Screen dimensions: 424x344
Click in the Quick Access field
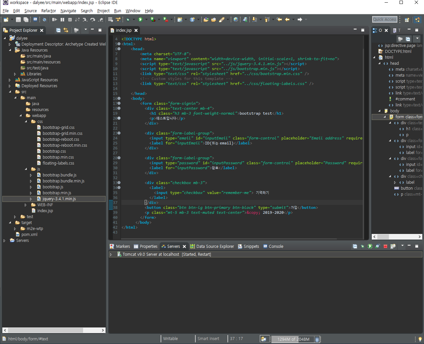pos(385,19)
